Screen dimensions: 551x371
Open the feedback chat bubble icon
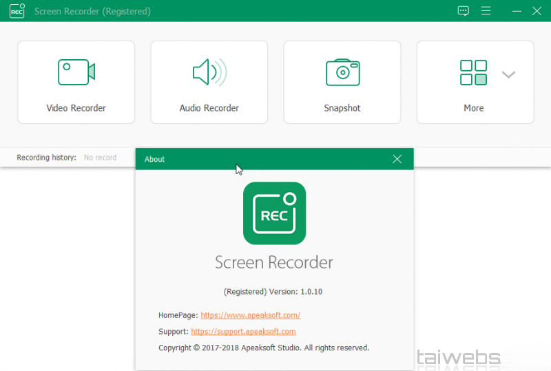pyautogui.click(x=463, y=11)
